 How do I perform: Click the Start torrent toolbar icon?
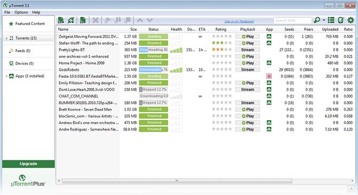coord(107,20)
